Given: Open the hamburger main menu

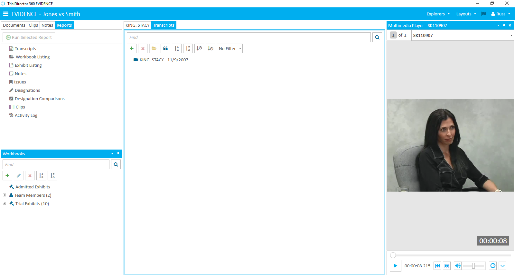Looking at the screenshot, I should (x=6, y=14).
